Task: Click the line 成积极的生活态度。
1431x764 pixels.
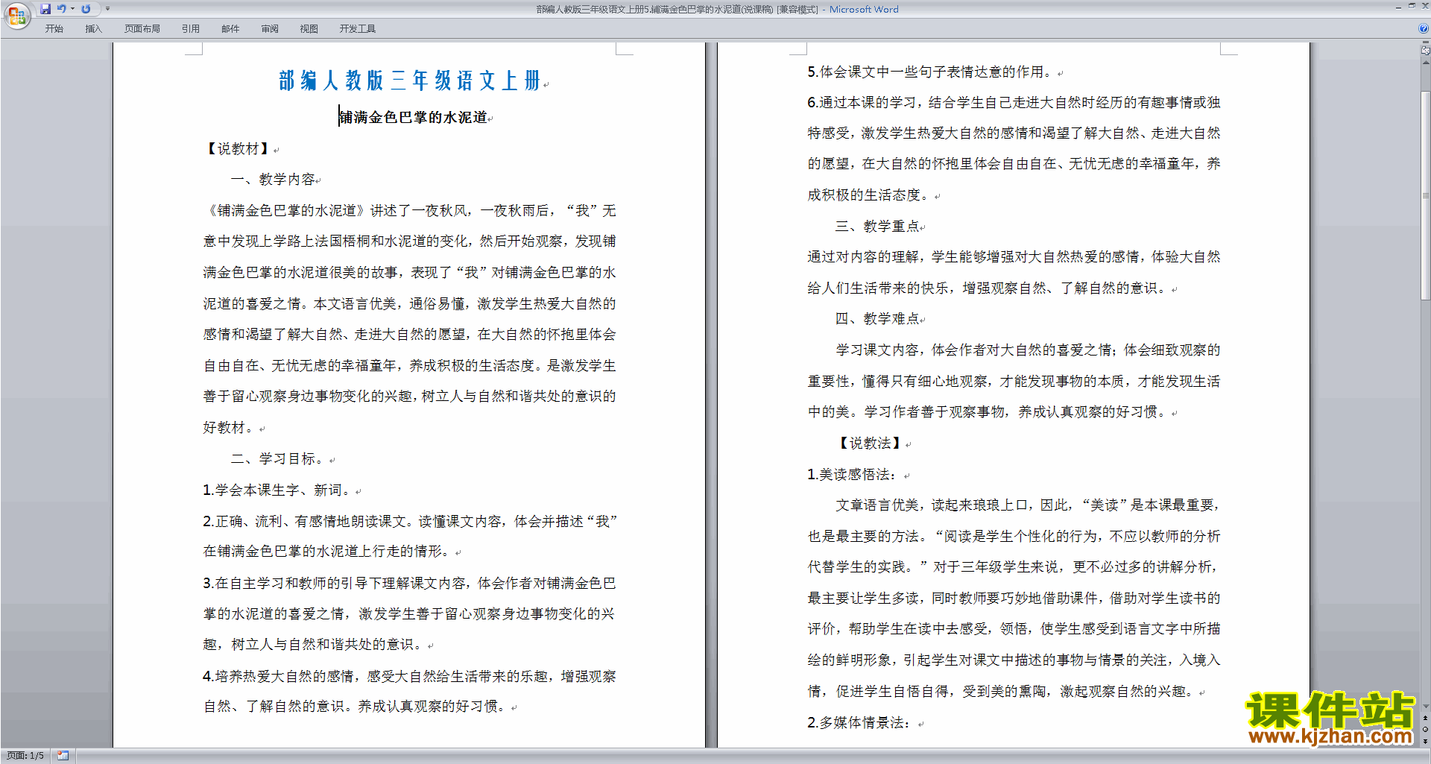Action: tap(870, 195)
